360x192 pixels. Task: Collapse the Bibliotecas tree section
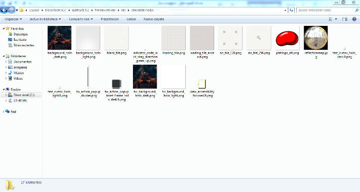[x=4, y=56]
